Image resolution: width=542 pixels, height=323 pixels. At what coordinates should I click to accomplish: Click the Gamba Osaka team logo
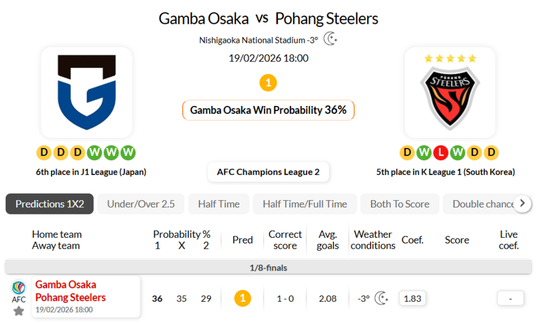(x=86, y=92)
